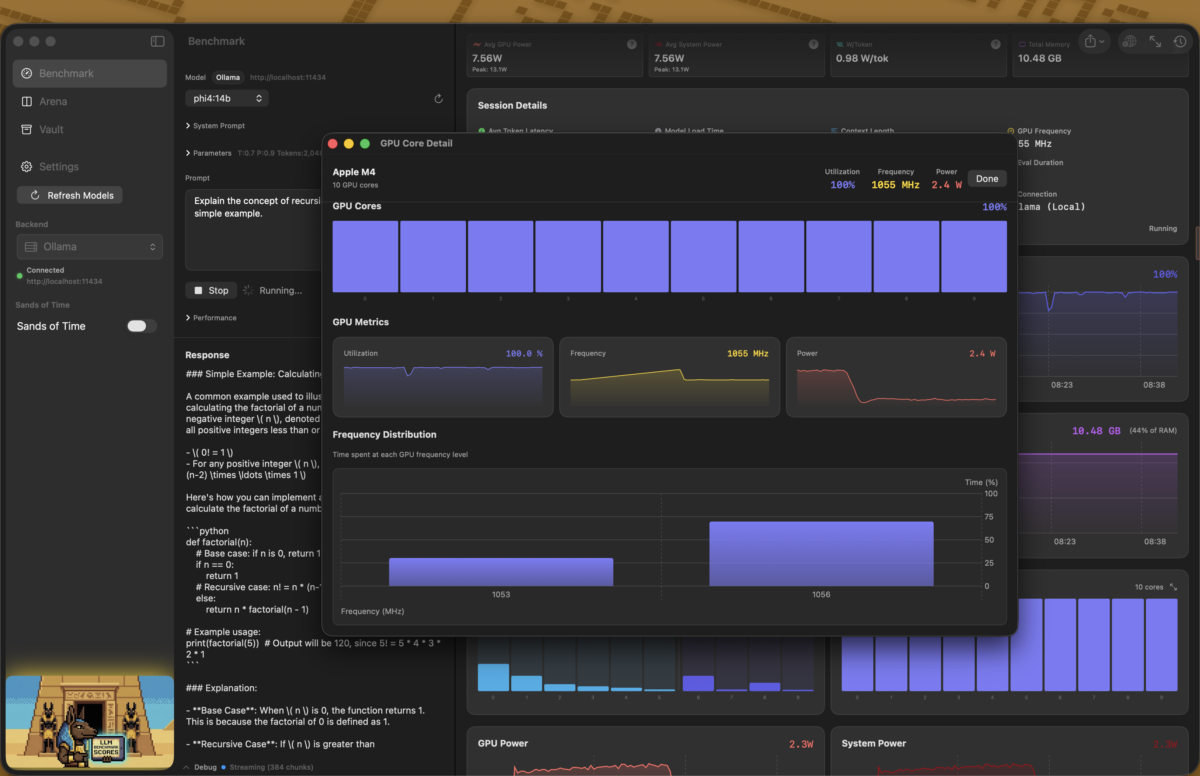Click the Benchmark gauge icon in sidebar
Screen dimensions: 1200x776
click(27, 74)
